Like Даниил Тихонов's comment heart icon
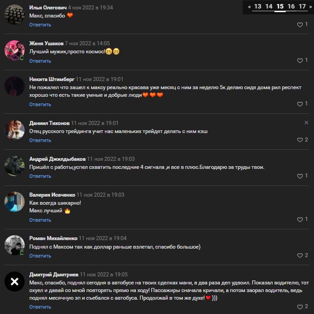Image resolution: width=314 pixels, height=314 pixels. pos(300,140)
